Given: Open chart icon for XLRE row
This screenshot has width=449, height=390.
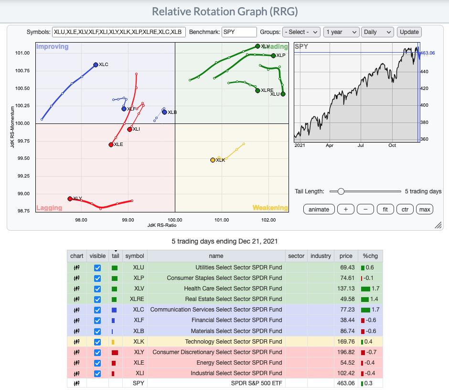Looking at the screenshot, I should click(76, 299).
